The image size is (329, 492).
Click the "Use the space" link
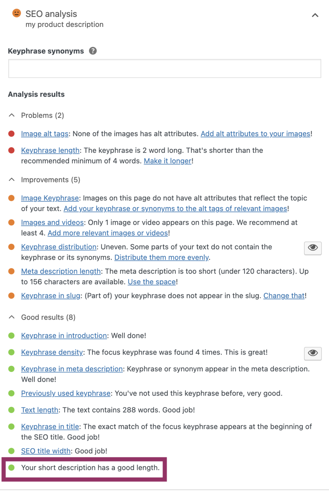click(x=151, y=282)
